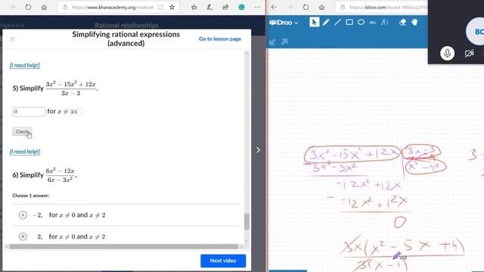Click the IDroo undo arrow
484x272 pixels.
272,42
